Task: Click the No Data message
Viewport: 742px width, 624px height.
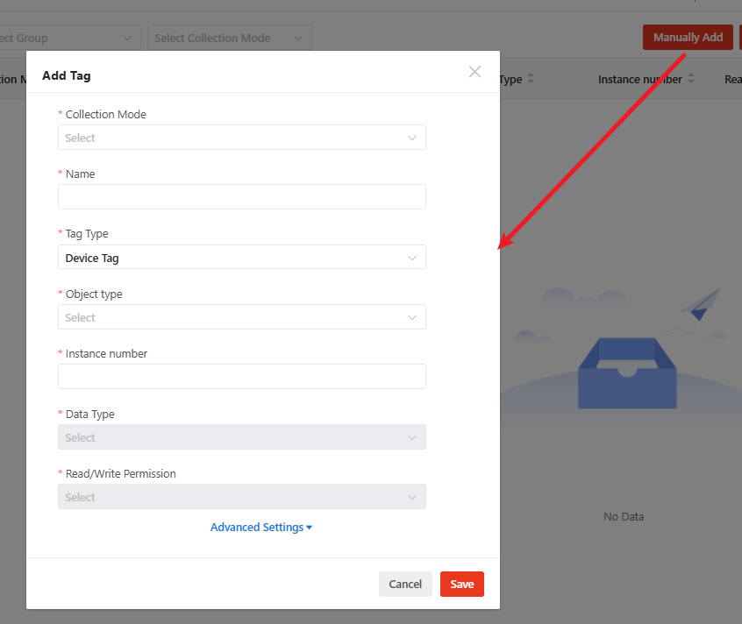Action: click(x=624, y=516)
